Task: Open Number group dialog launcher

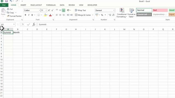Action: pos(114,20)
